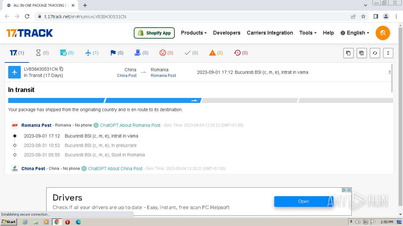
Task: Expand the Products dropdown menu
Action: click(194, 33)
